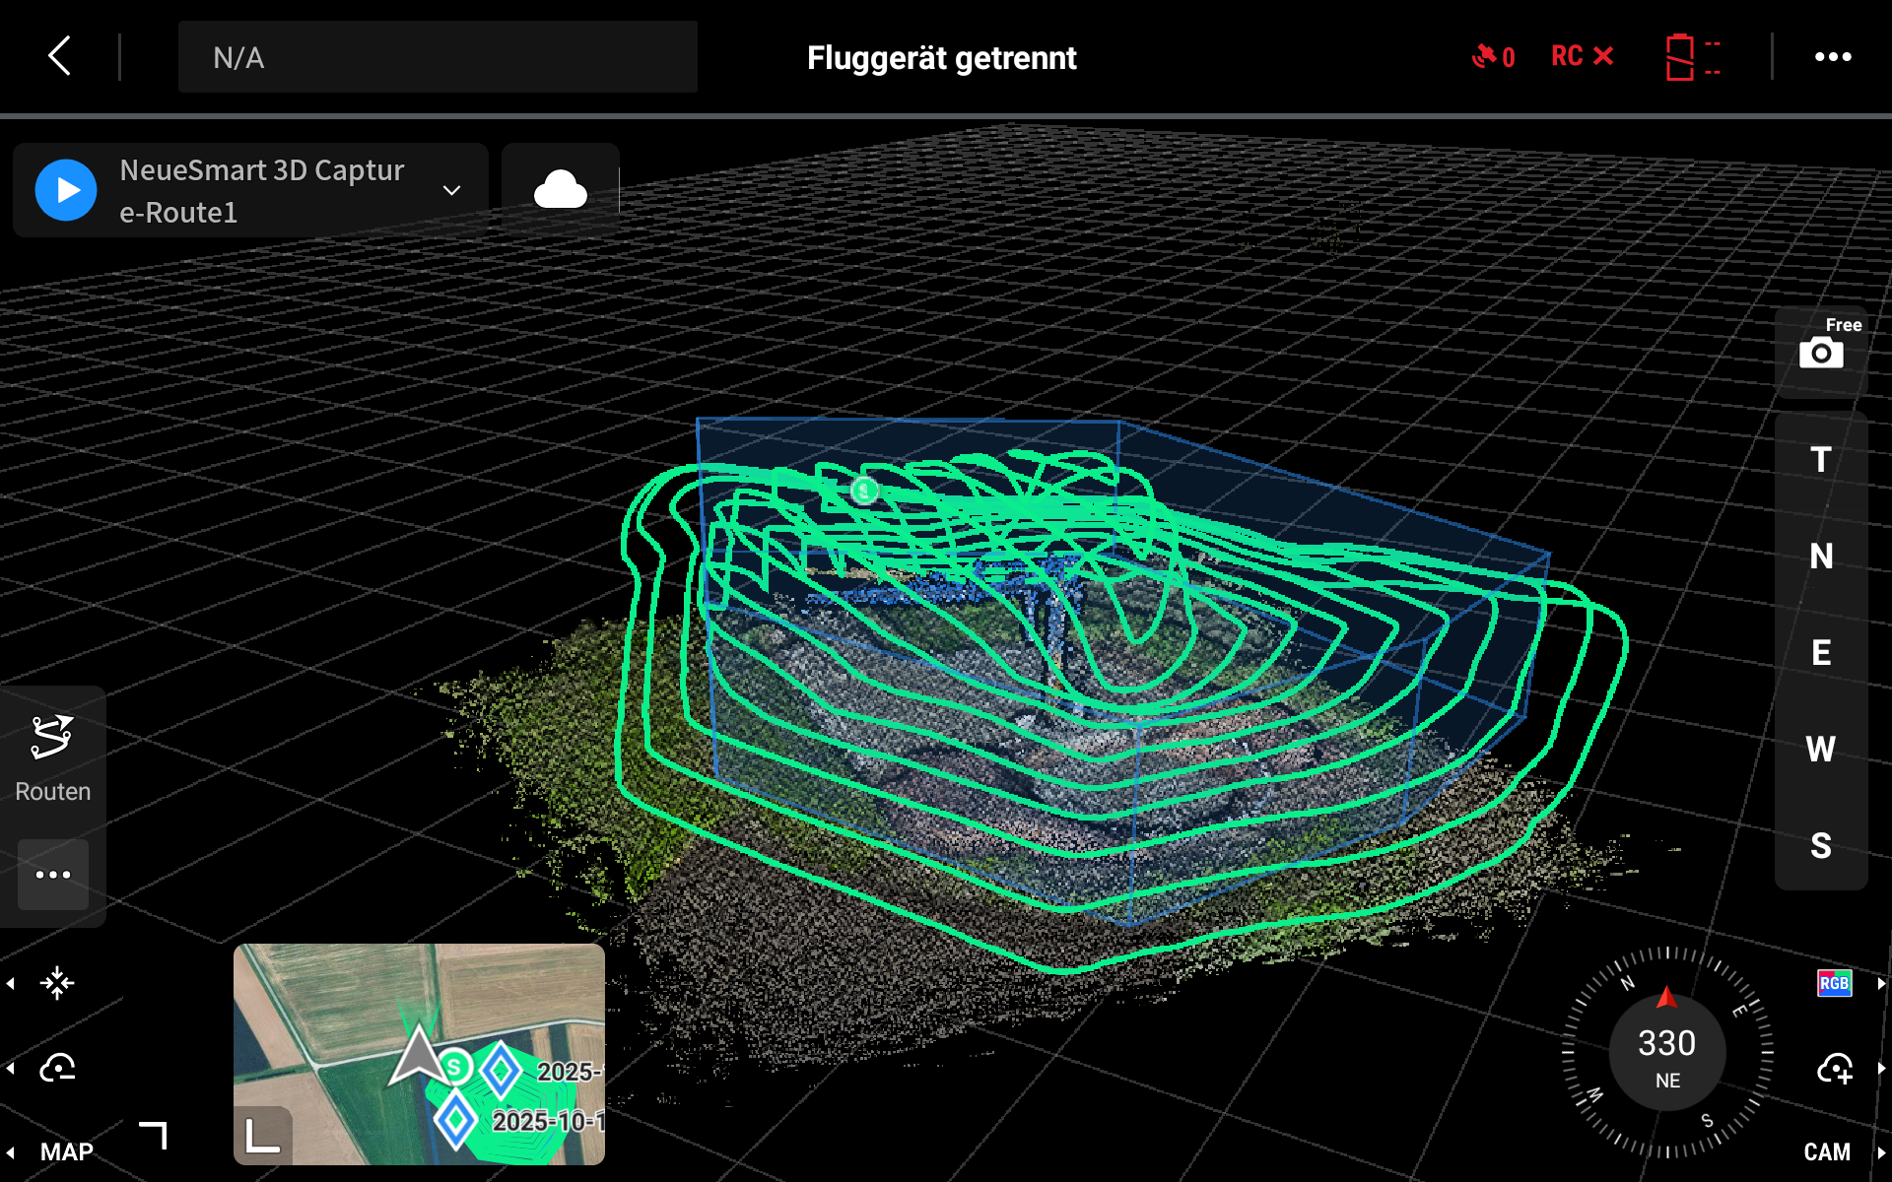Select the S south view

click(1821, 845)
